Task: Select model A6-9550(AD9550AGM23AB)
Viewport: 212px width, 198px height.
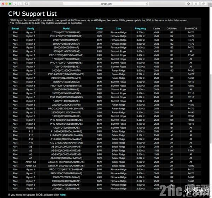Action: tap(66, 151)
